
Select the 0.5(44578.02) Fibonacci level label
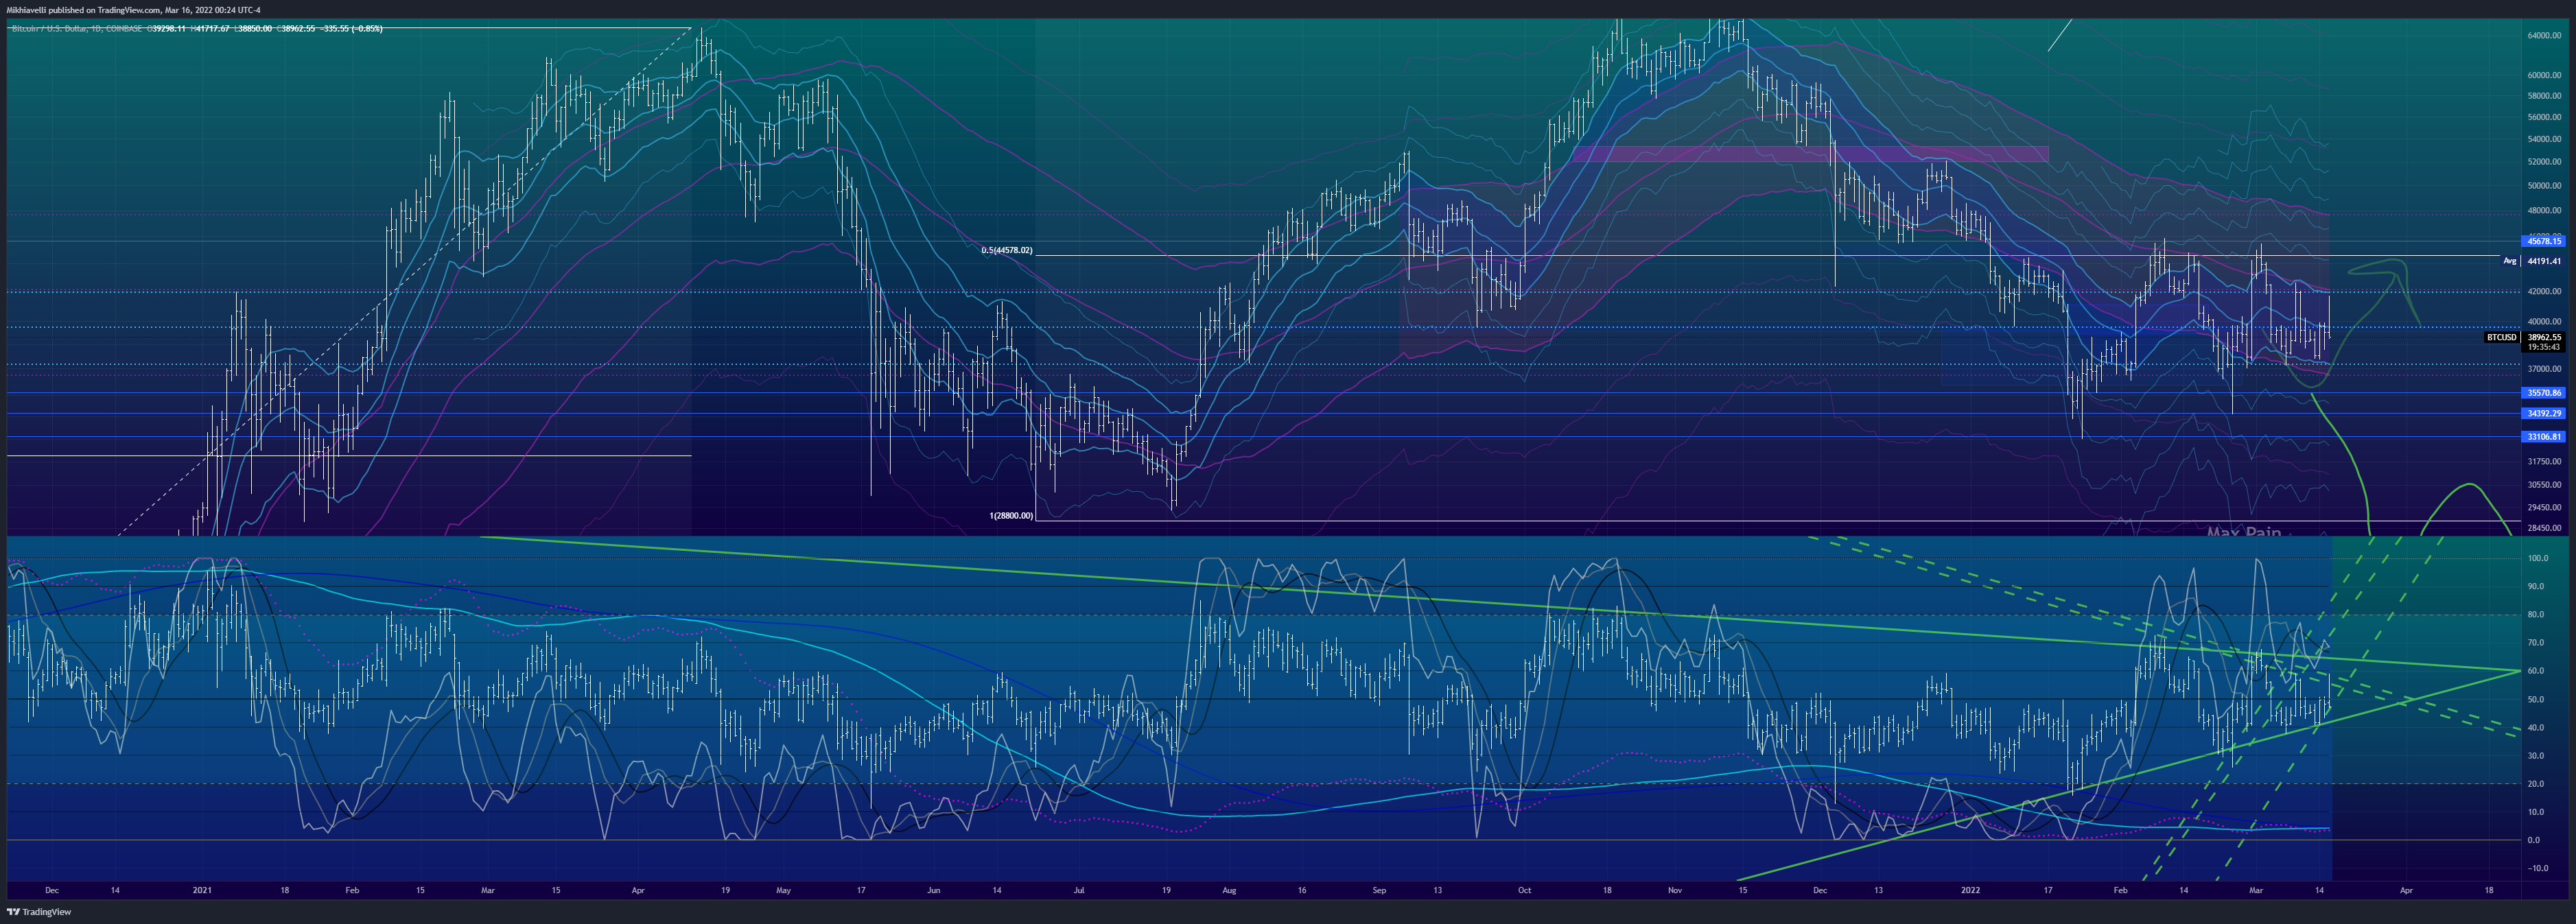coord(1007,250)
